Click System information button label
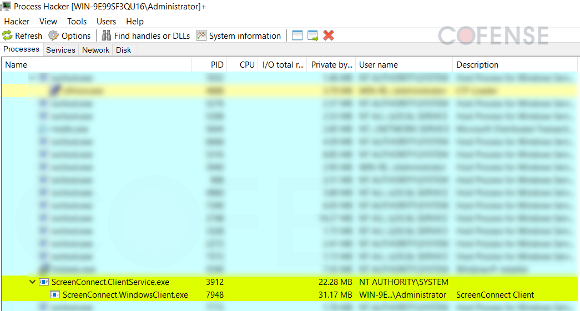Image resolution: width=580 pixels, height=311 pixels. click(245, 36)
